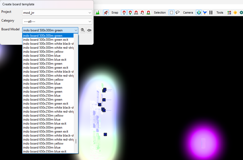Open the teal gear settings icon

(x=241, y=13)
